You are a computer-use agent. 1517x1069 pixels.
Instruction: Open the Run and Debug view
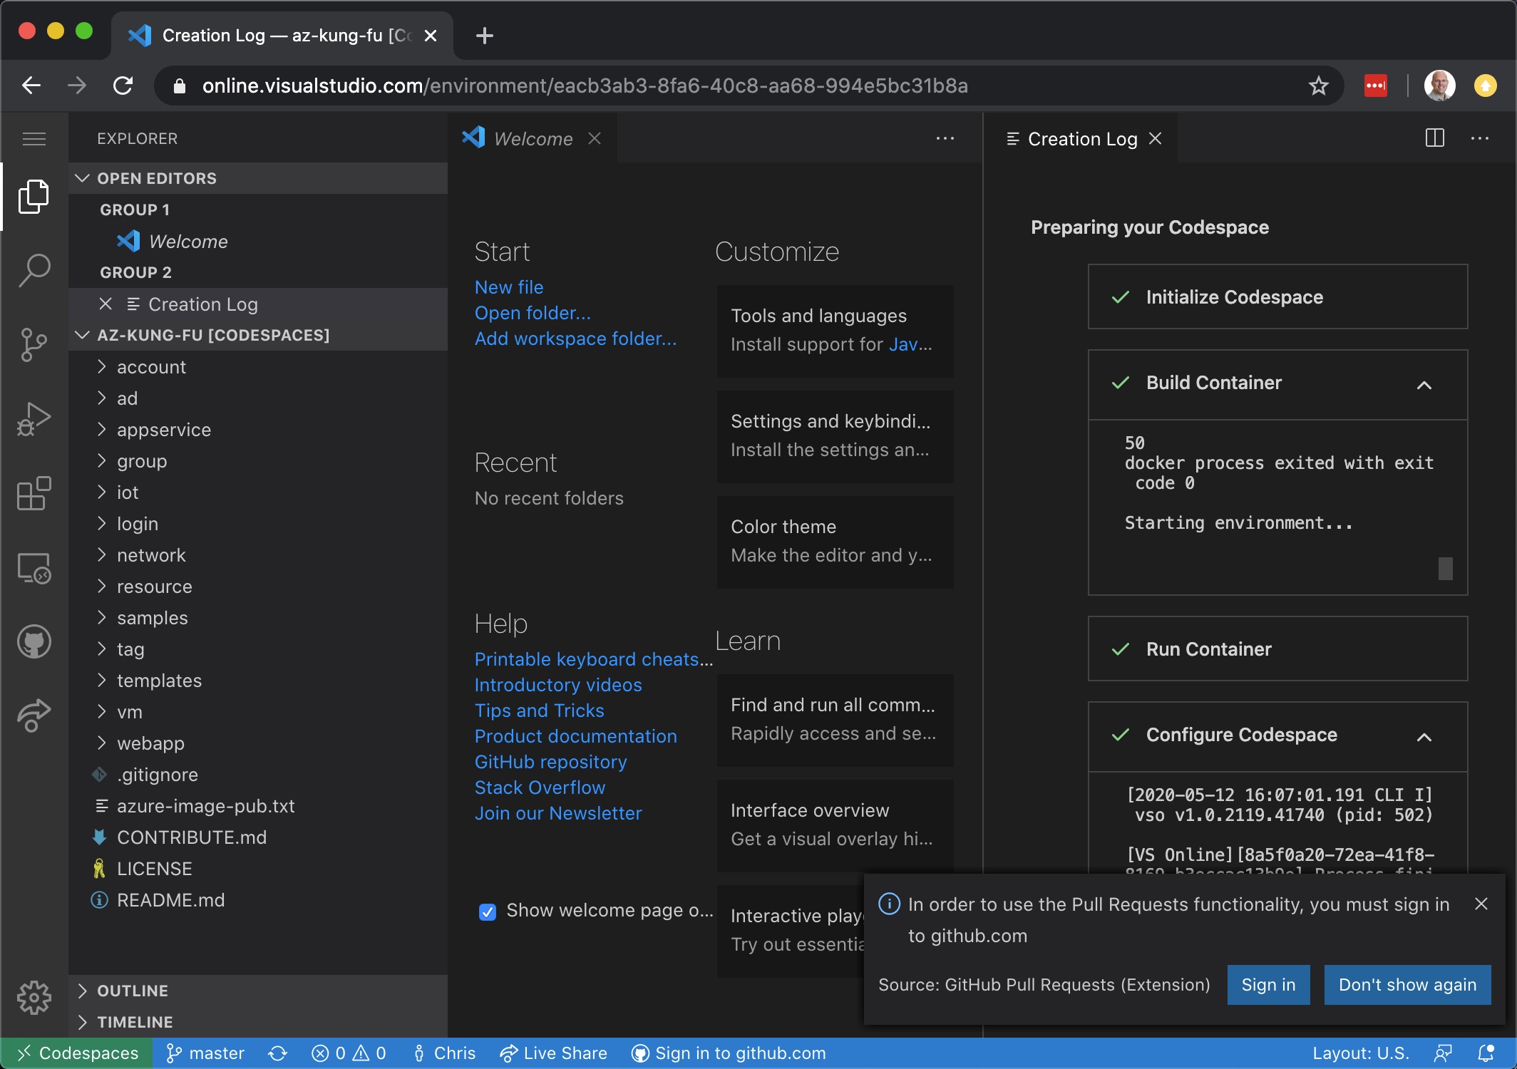34,419
